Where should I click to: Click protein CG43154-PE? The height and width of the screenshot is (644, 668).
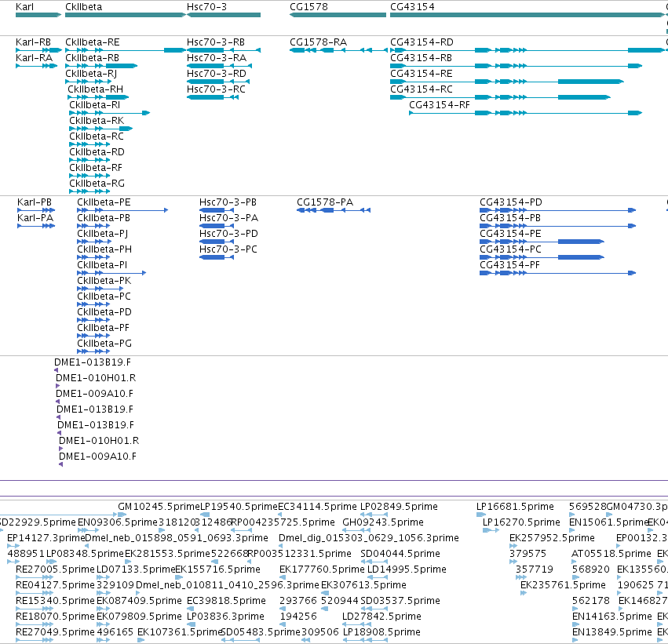pos(510,234)
